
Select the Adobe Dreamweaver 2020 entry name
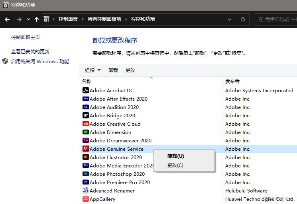pos(121,140)
